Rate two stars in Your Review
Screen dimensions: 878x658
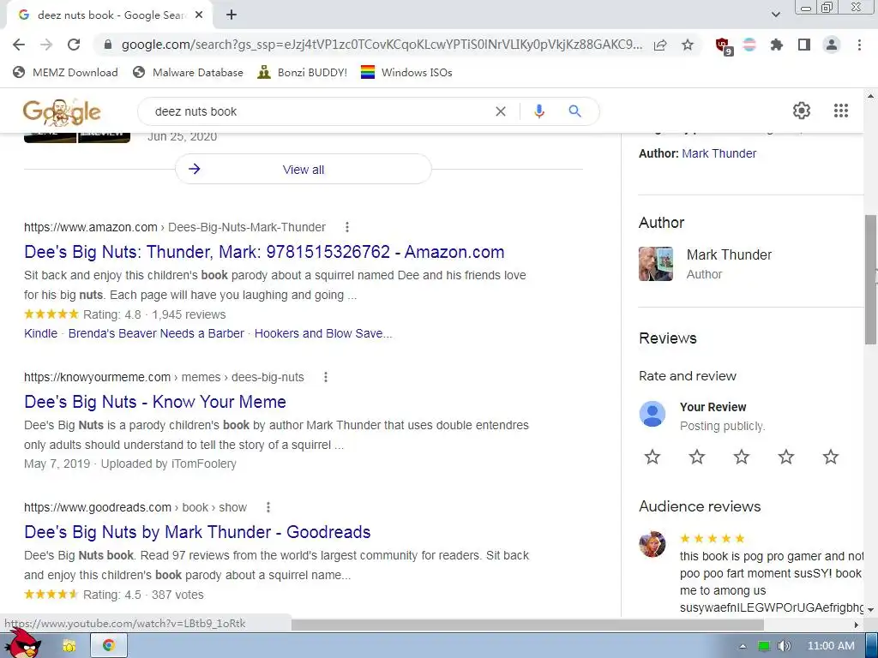[697, 458]
